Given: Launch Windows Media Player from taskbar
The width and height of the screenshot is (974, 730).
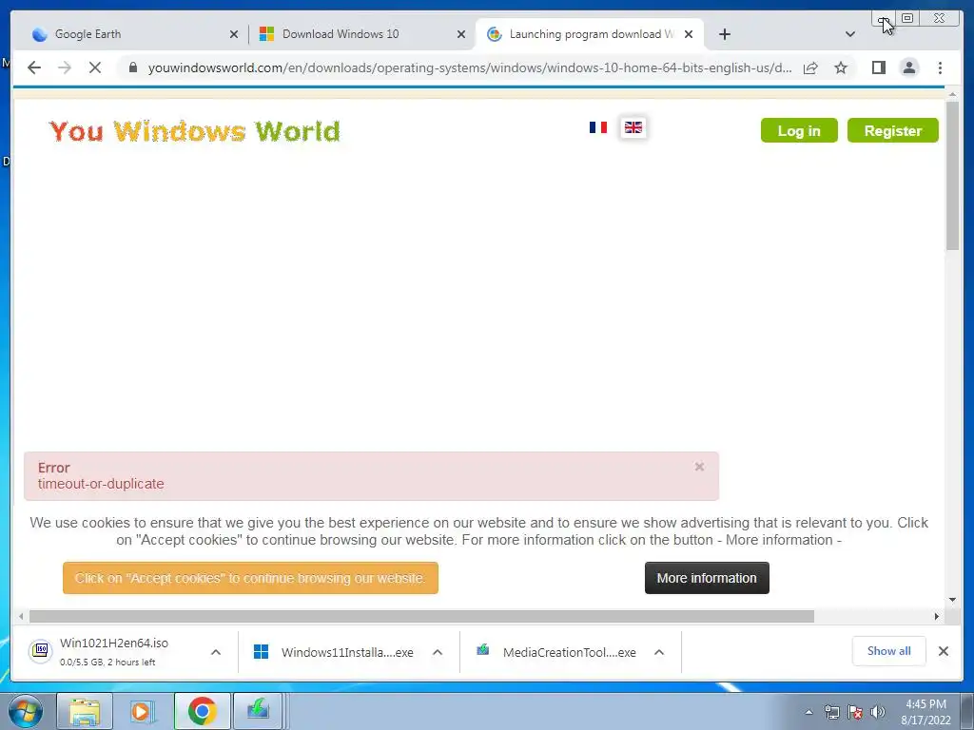Looking at the screenshot, I should [141, 711].
